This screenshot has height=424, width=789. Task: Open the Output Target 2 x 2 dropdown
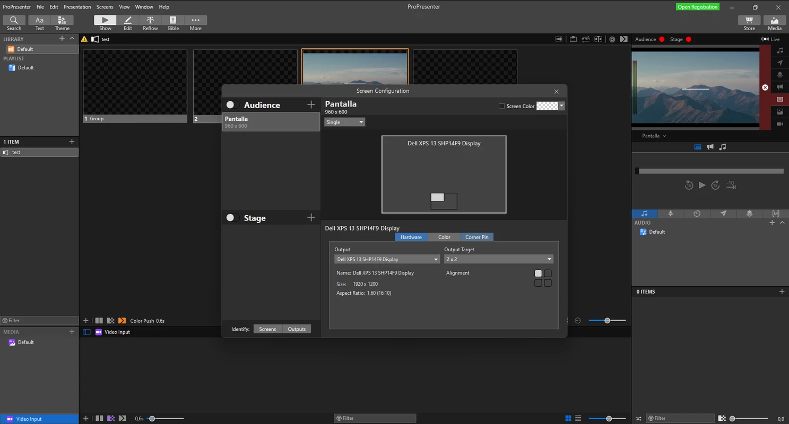coord(499,259)
